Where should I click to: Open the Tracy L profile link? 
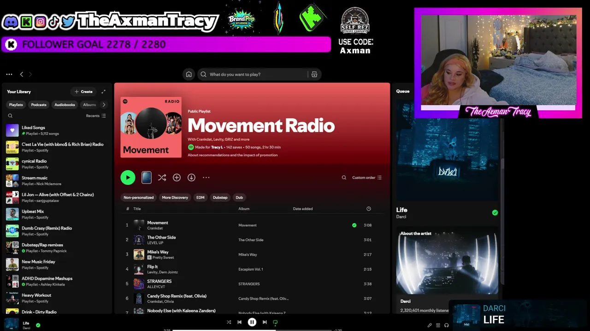coord(217,147)
